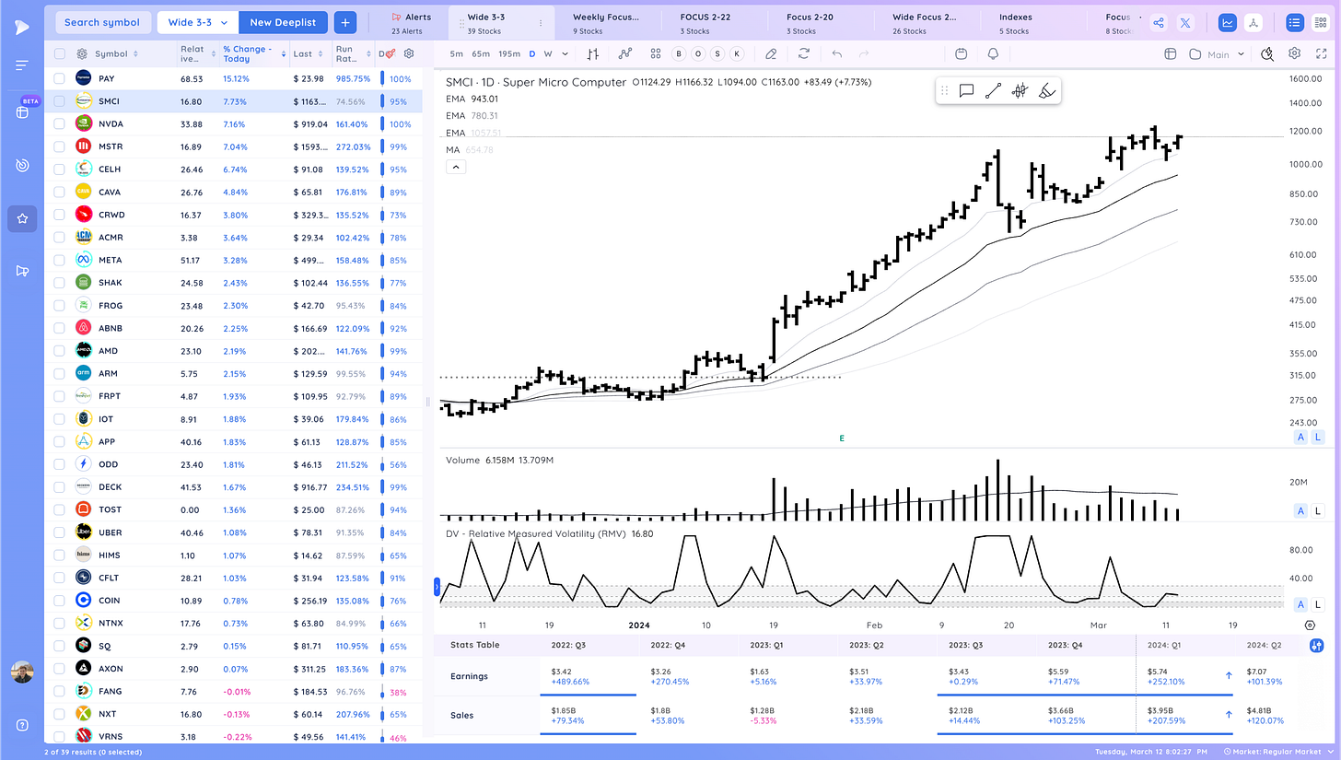
Task: Open chart search magnifier icon
Action: [1267, 54]
